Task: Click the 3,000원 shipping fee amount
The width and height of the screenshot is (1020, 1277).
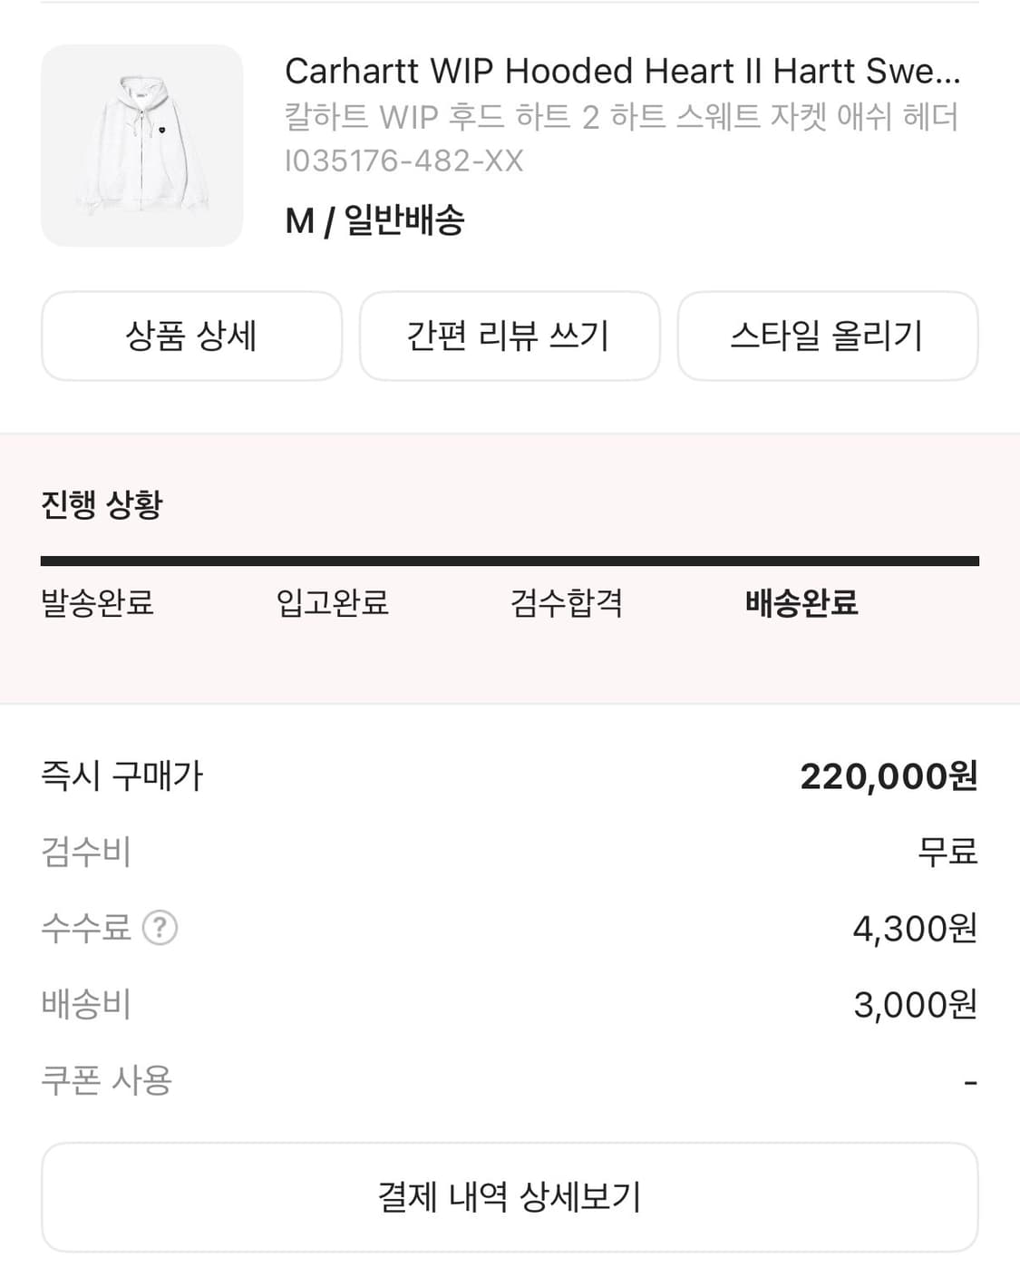Action: click(915, 1005)
